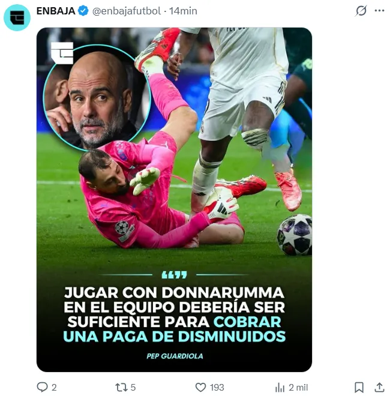Open the ENBAJA profile avatar
The image size is (390, 399).
point(17,17)
